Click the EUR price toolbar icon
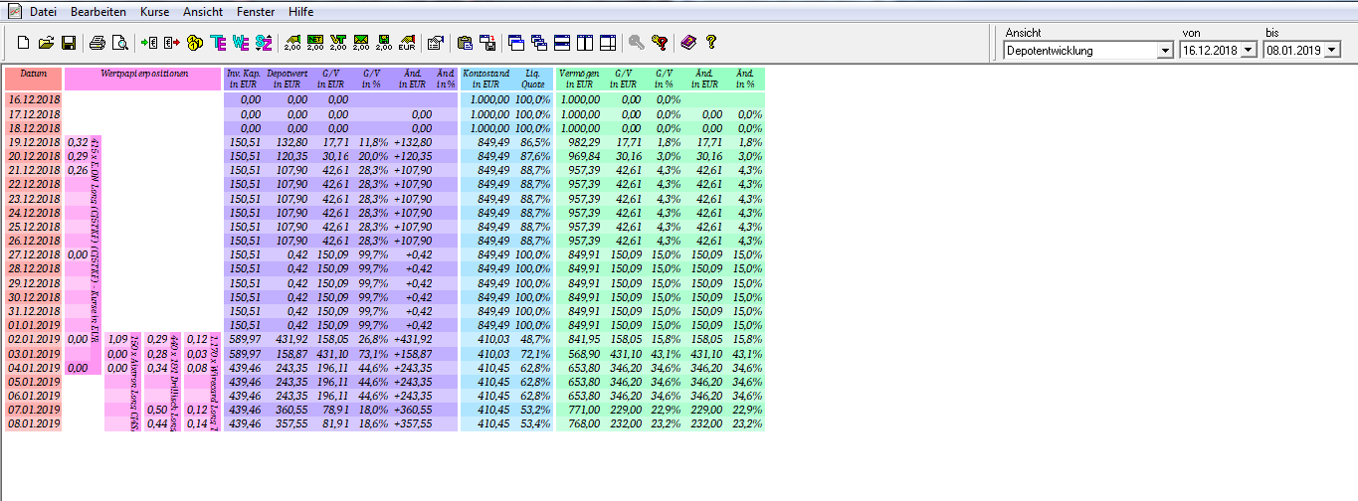Image resolution: width=1358 pixels, height=501 pixels. (406, 43)
